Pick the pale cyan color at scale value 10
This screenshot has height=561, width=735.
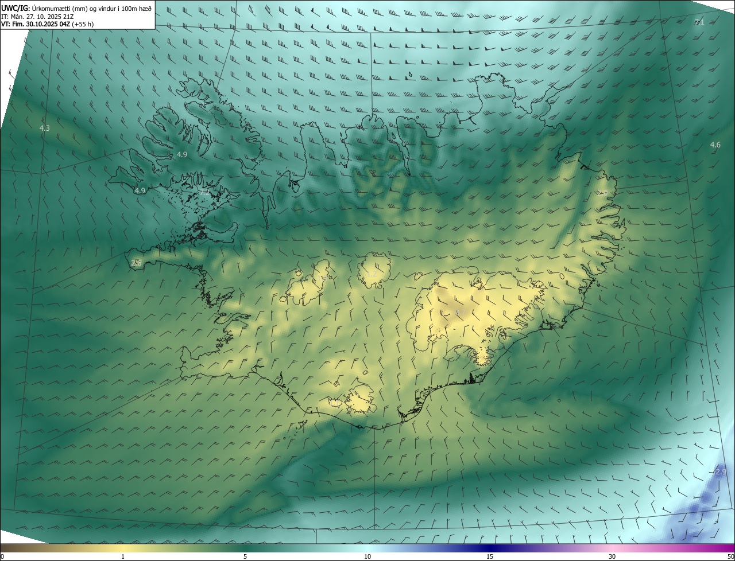click(x=367, y=548)
